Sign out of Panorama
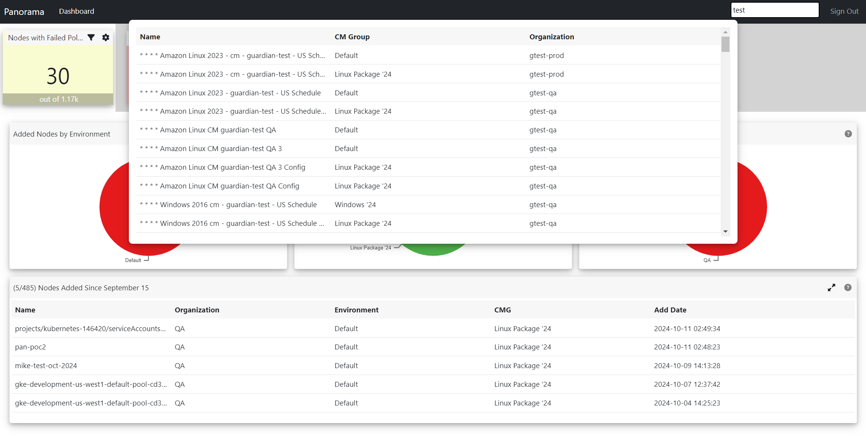 click(x=844, y=11)
